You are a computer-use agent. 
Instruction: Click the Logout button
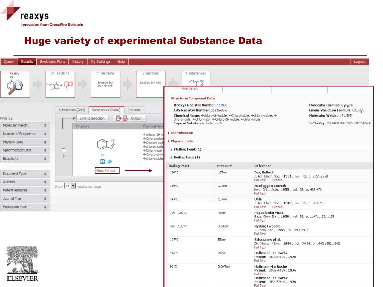coord(359,62)
